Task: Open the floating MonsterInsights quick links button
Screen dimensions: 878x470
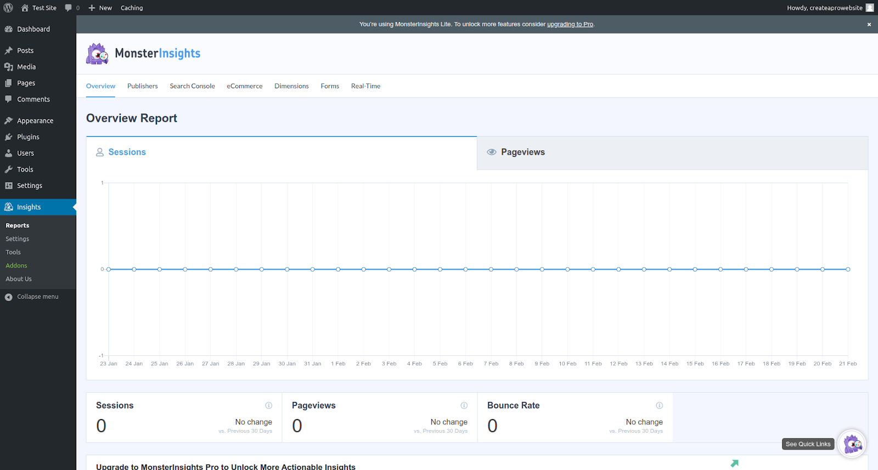Action: 852,444
